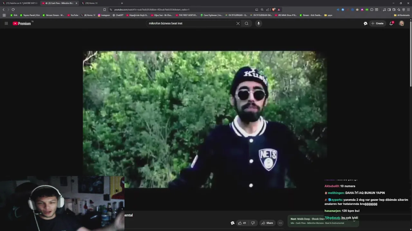Dislike the video with thumbs down
The width and height of the screenshot is (412, 231).
[x=253, y=223]
